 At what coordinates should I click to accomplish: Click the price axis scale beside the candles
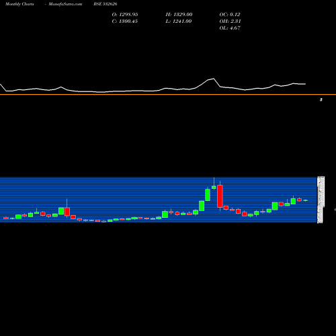click(321, 200)
